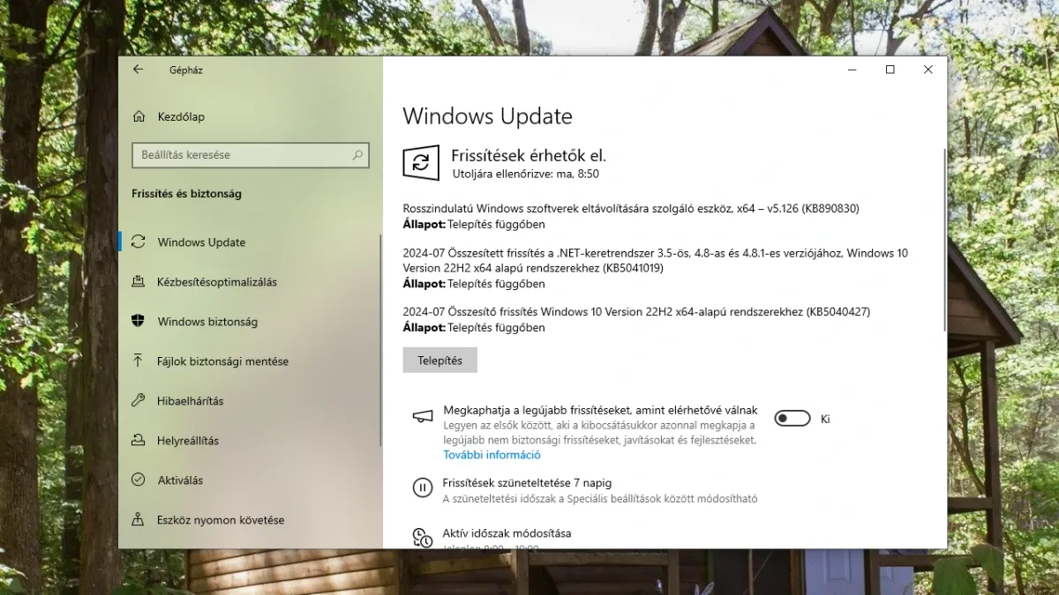Click the Frissítések érhetők el. heading
The image size is (1059, 595).
coord(529,155)
